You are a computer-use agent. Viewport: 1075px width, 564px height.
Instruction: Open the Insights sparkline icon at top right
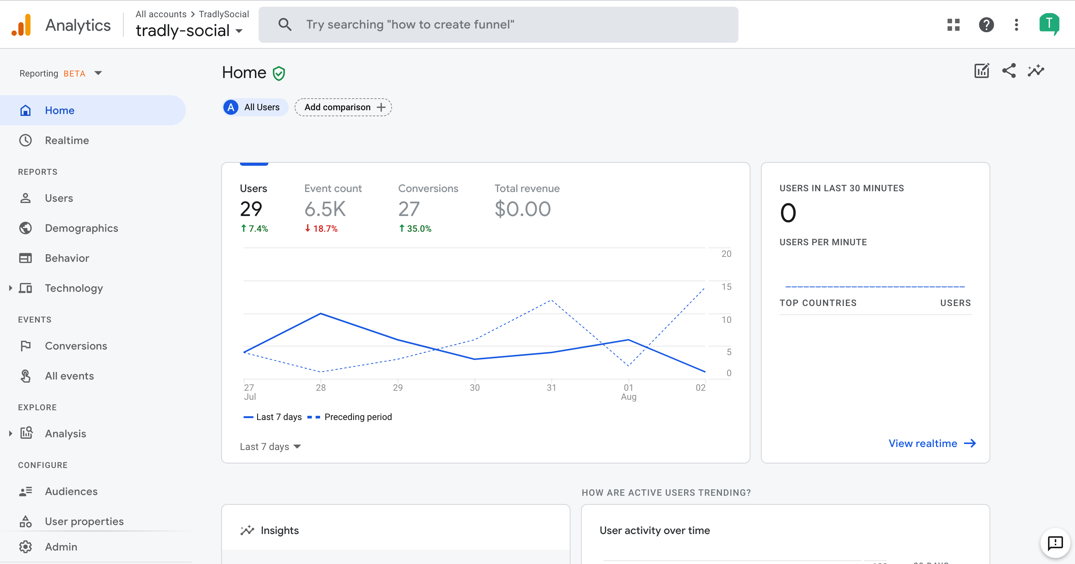coord(1036,71)
